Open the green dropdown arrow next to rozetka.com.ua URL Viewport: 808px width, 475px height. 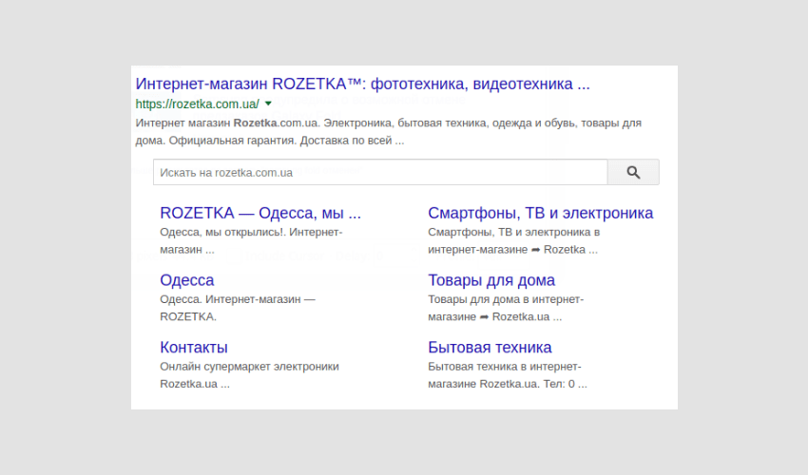tap(268, 104)
